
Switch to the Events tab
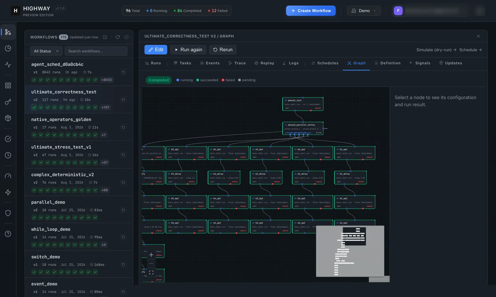click(210, 63)
